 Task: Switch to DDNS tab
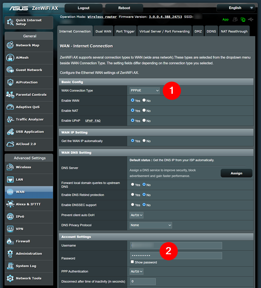(211, 31)
